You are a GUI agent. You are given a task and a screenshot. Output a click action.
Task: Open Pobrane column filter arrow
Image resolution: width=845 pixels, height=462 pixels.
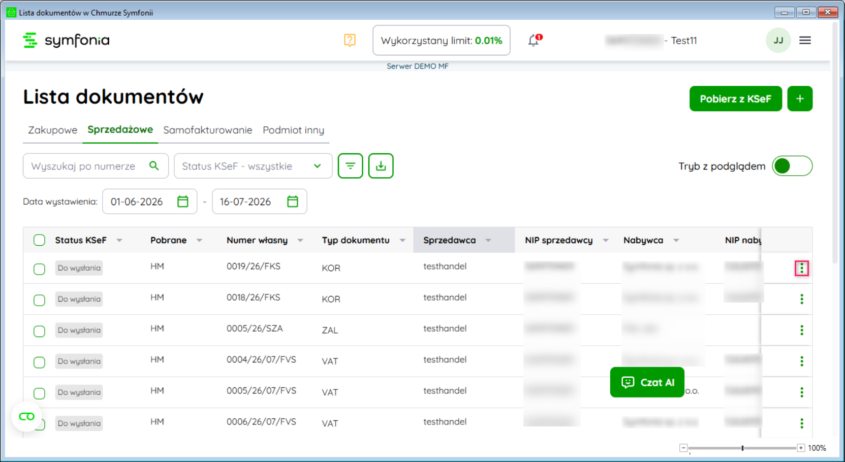point(199,240)
